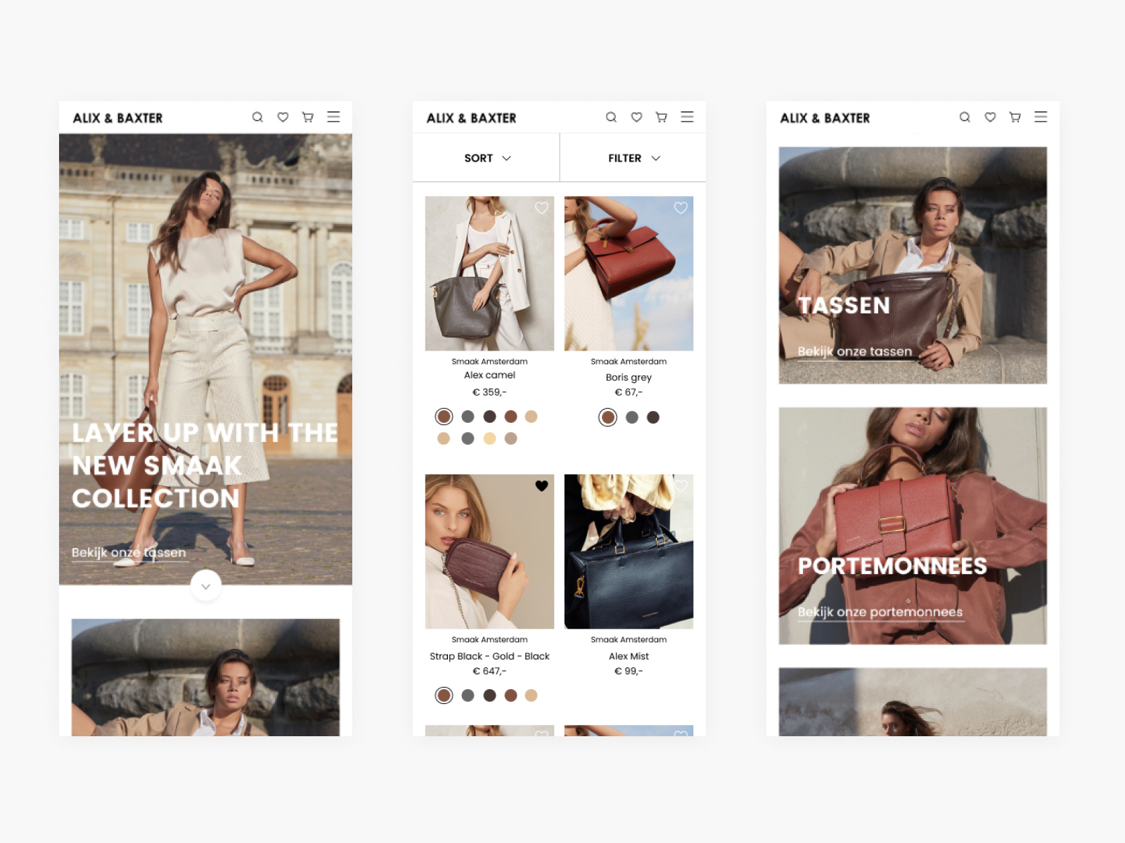Click the '€ 67,-' price
Screen dimensions: 1125x843
629,393
